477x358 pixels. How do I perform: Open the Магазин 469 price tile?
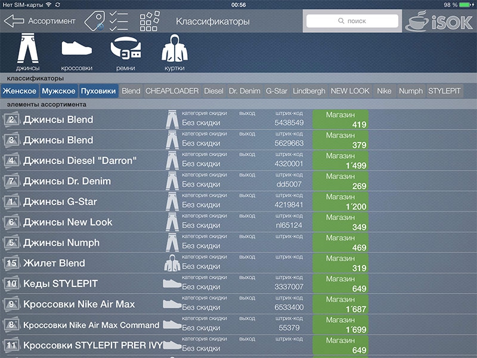pyautogui.click(x=340, y=243)
